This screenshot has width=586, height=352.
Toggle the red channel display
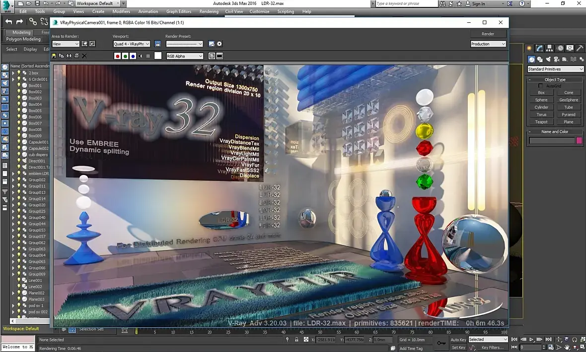click(117, 56)
